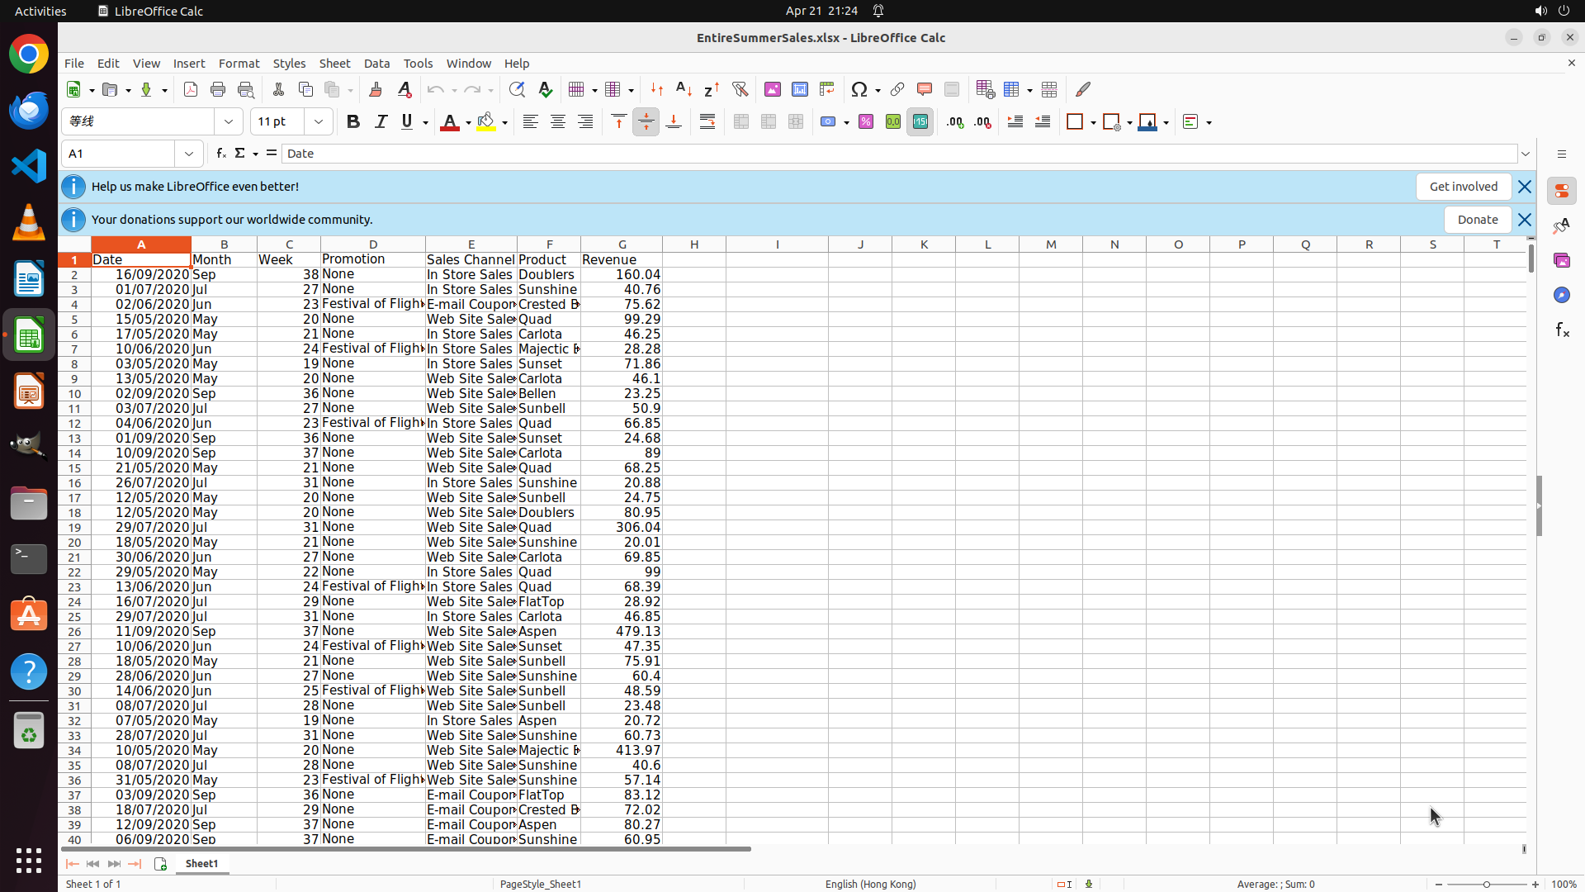Click the AutoFilter icon
This screenshot has width=1585, height=892.
(740, 89)
